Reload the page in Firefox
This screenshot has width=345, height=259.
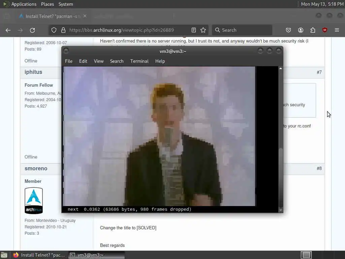pyautogui.click(x=32, y=30)
